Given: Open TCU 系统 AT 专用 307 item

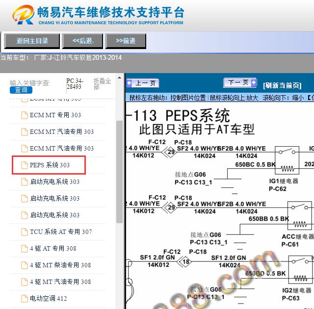Looking at the screenshot, I should pos(61,232).
